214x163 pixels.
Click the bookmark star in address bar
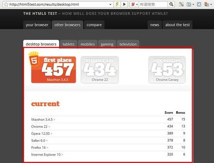(x=6, y=4)
